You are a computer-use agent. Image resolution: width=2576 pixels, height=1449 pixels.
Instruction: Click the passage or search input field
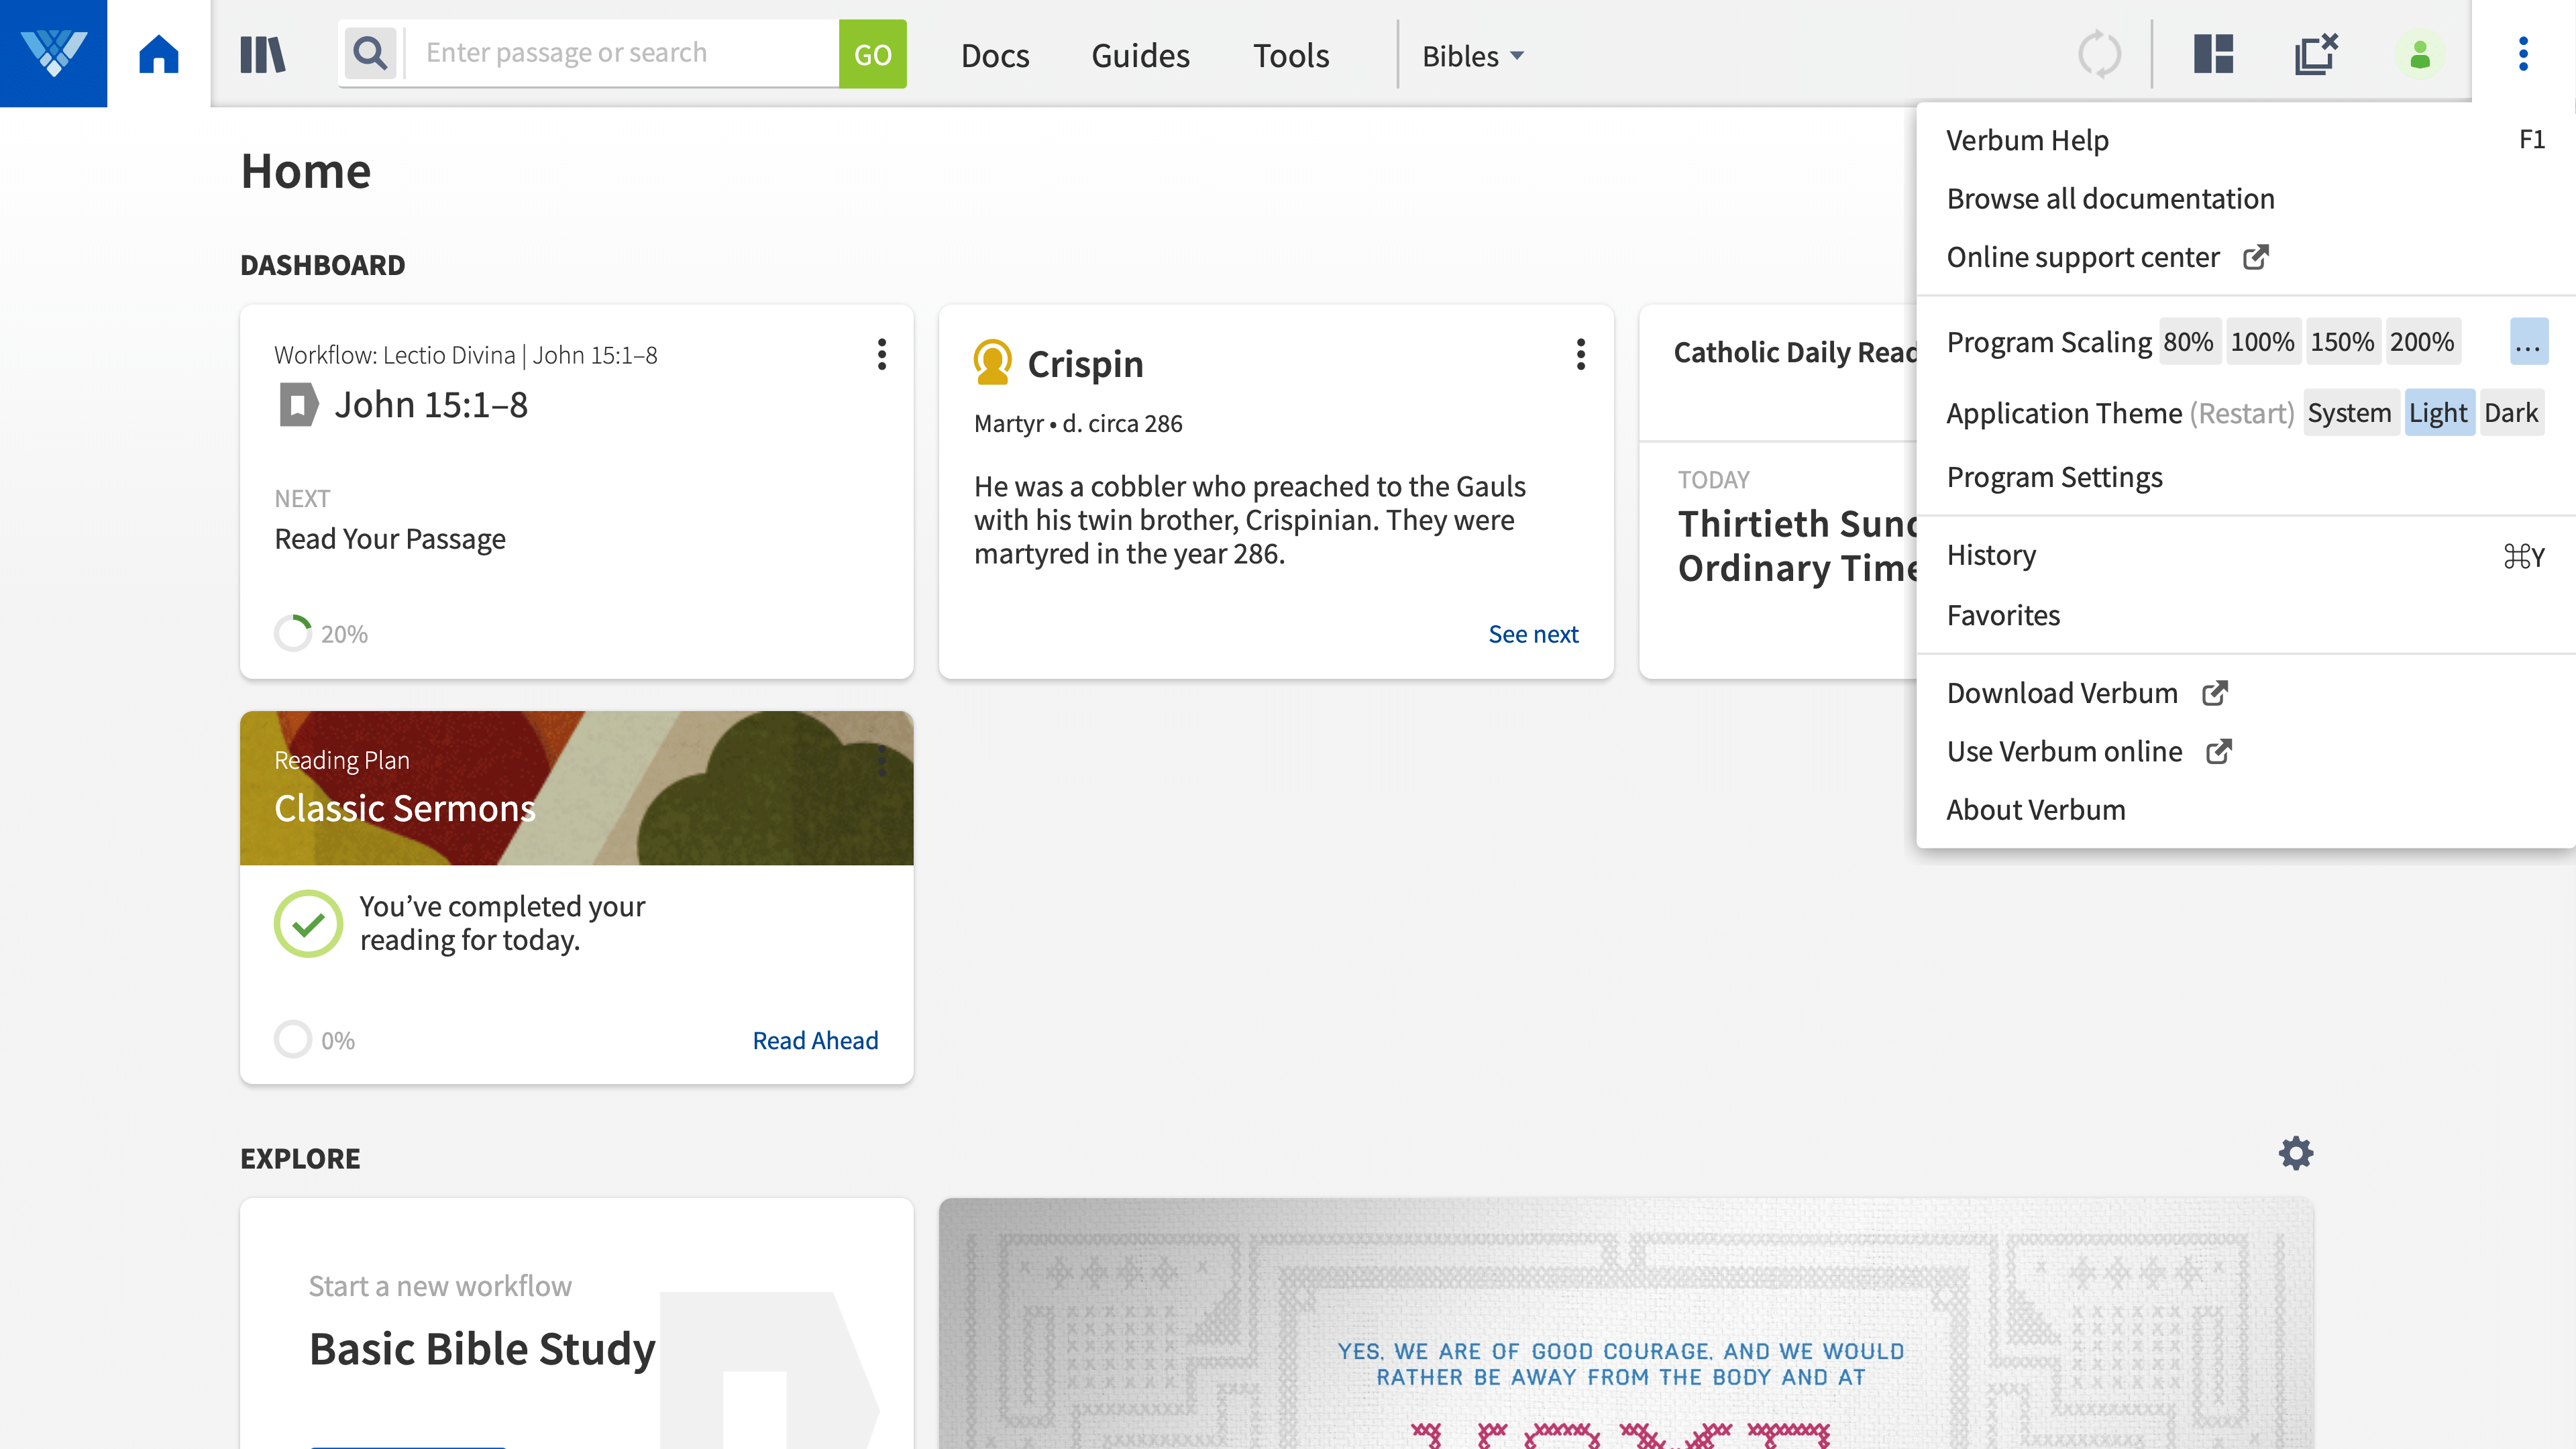coord(622,53)
